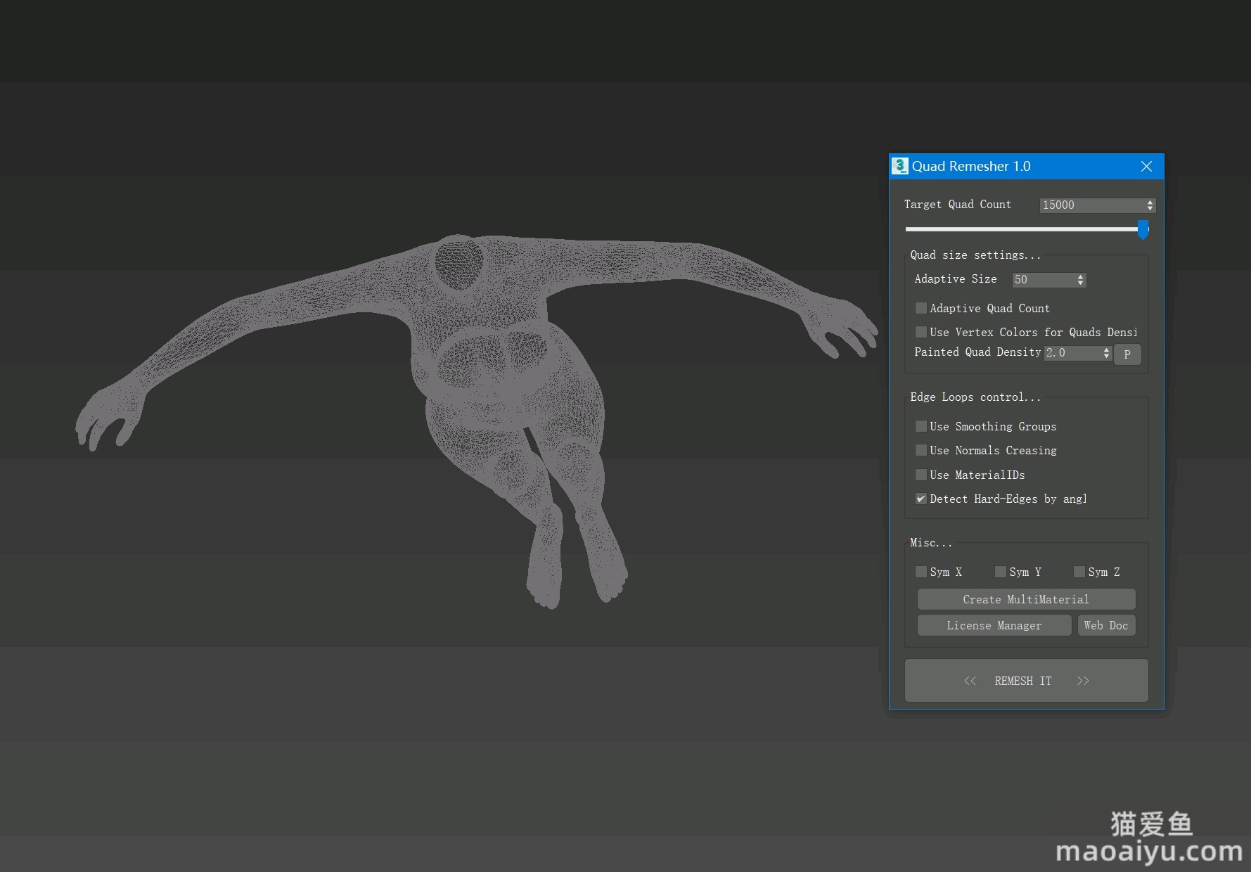Open the License Manager
Image resolution: width=1251 pixels, height=872 pixels.
pyautogui.click(x=994, y=625)
